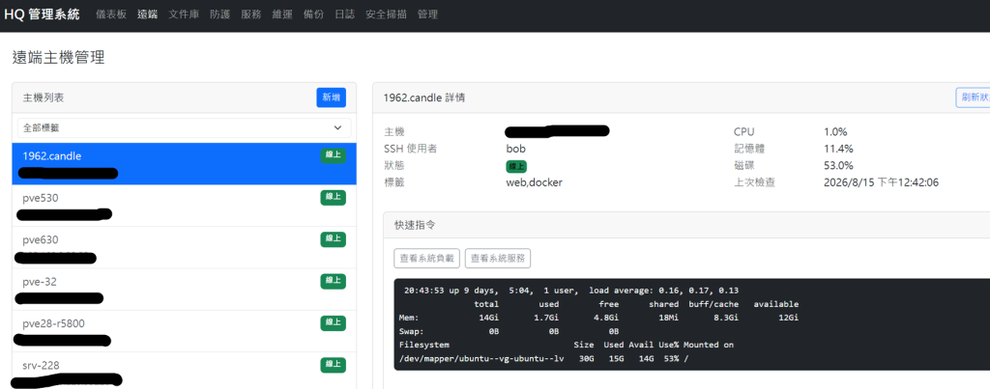Click the 新增 button in host list

pos(331,97)
